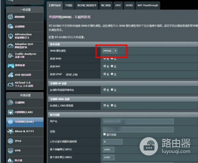This screenshot has height=163, width=198.
Task: Open the UPnP FAQ link
Action: coord(72,75)
